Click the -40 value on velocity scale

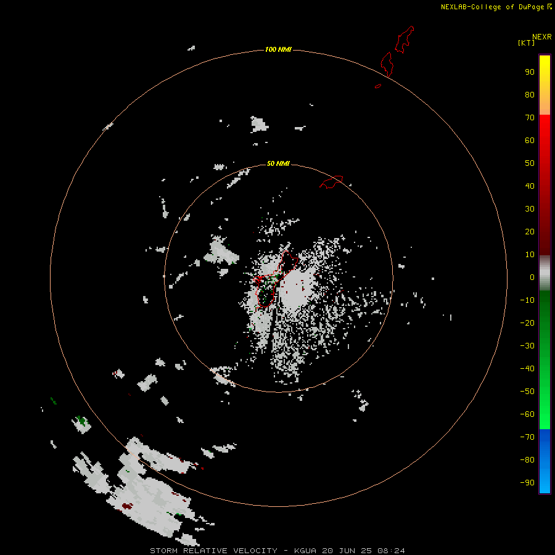[x=527, y=369]
